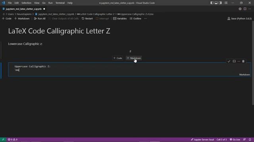Toggle the primary side bar layout icon
This screenshot has width=254, height=142.
tap(212, 3)
